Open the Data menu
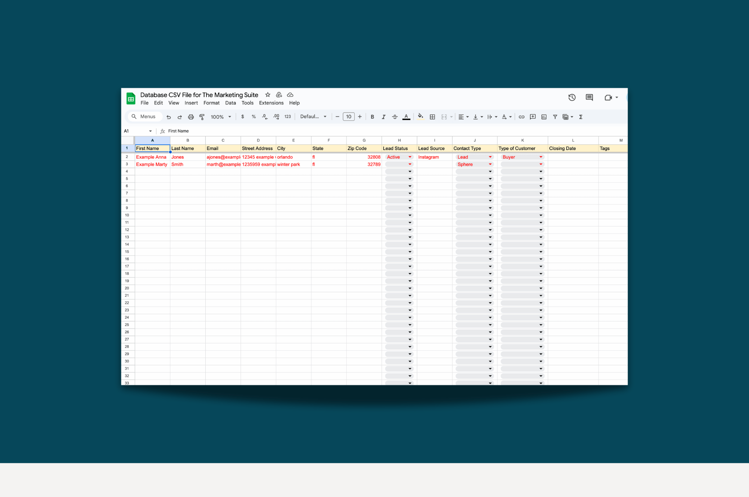 [x=230, y=103]
